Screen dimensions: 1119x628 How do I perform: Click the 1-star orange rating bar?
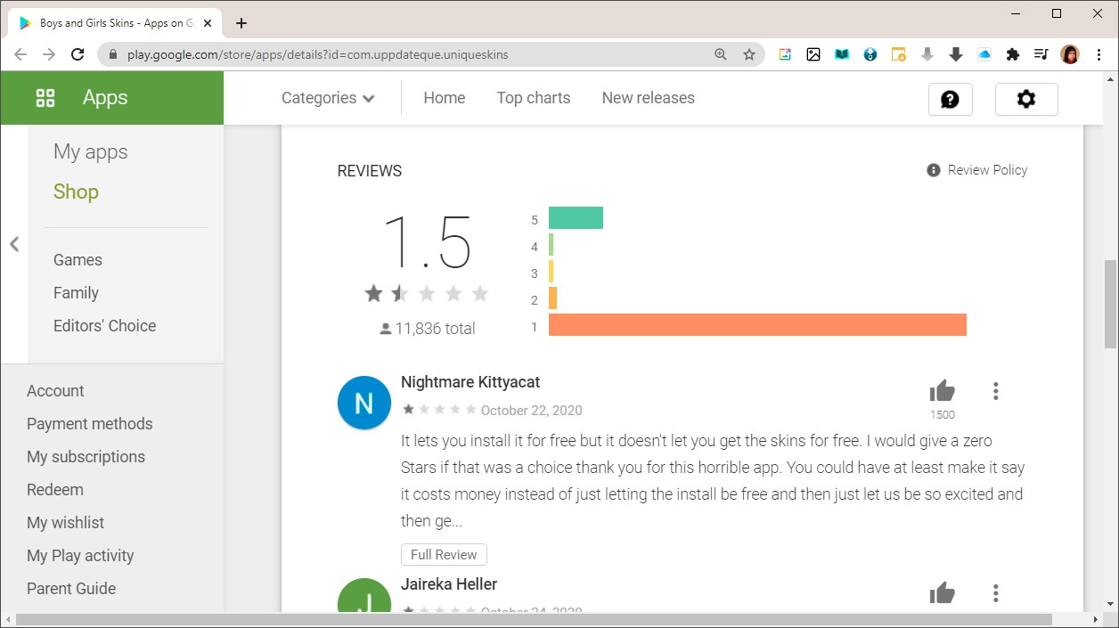coord(757,325)
